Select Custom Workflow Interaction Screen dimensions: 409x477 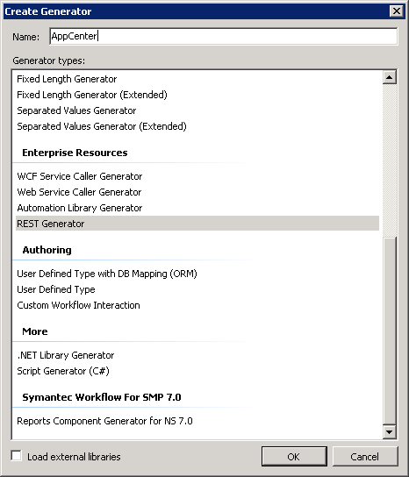(x=78, y=305)
